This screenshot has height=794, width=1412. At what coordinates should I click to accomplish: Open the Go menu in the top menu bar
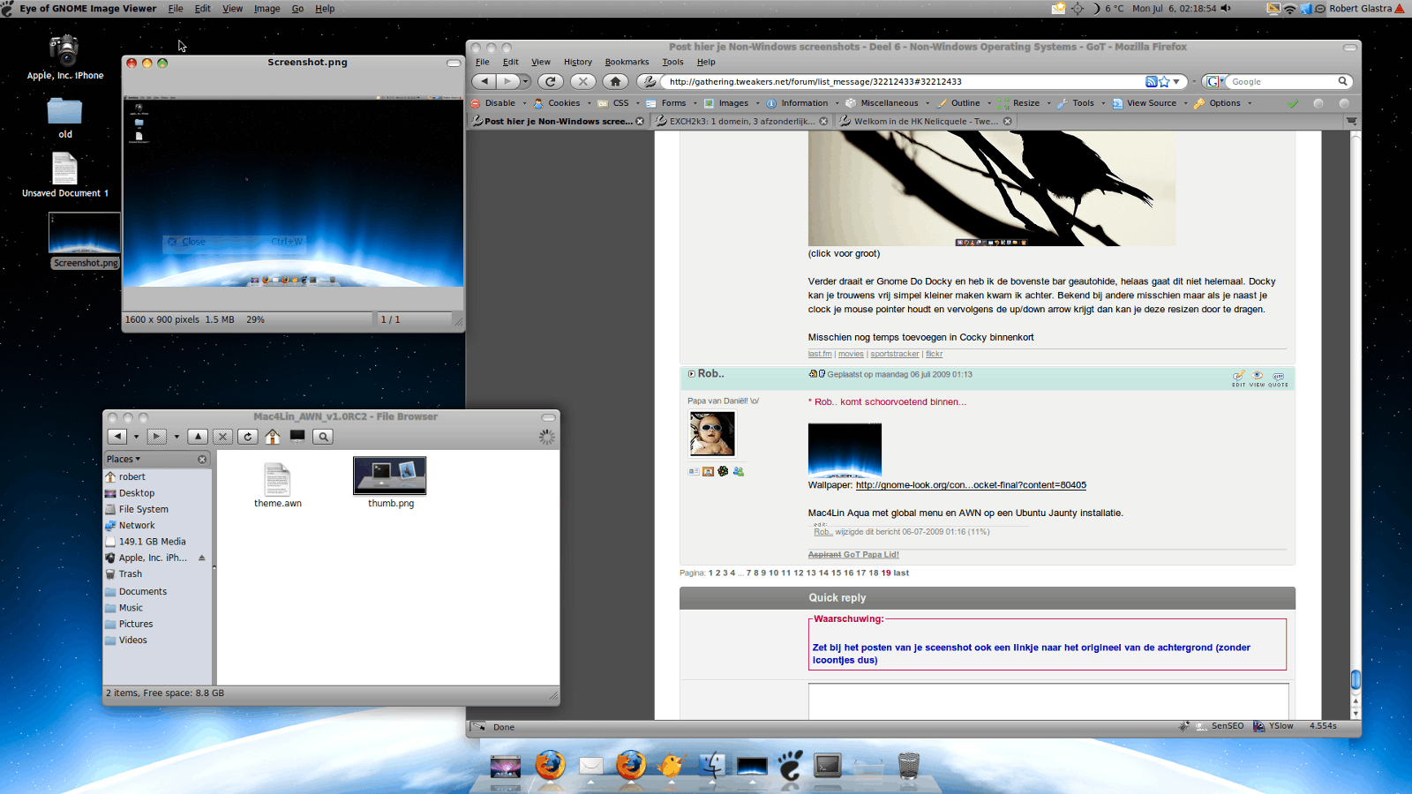pos(297,9)
